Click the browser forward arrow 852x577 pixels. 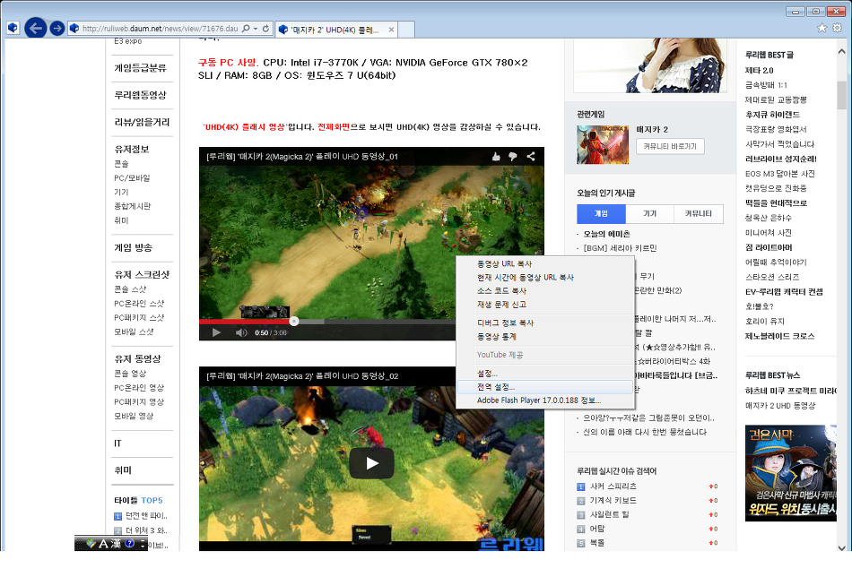click(57, 29)
